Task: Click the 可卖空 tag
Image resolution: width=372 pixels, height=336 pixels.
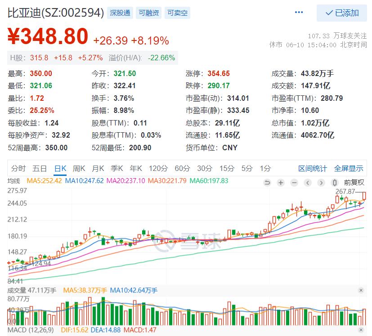Action: (178, 13)
